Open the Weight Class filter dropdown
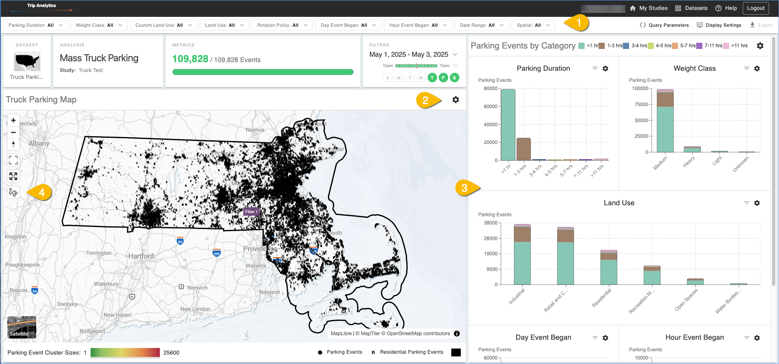 [x=99, y=25]
